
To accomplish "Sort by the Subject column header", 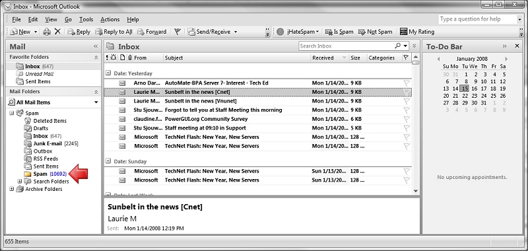I will (x=237, y=58).
